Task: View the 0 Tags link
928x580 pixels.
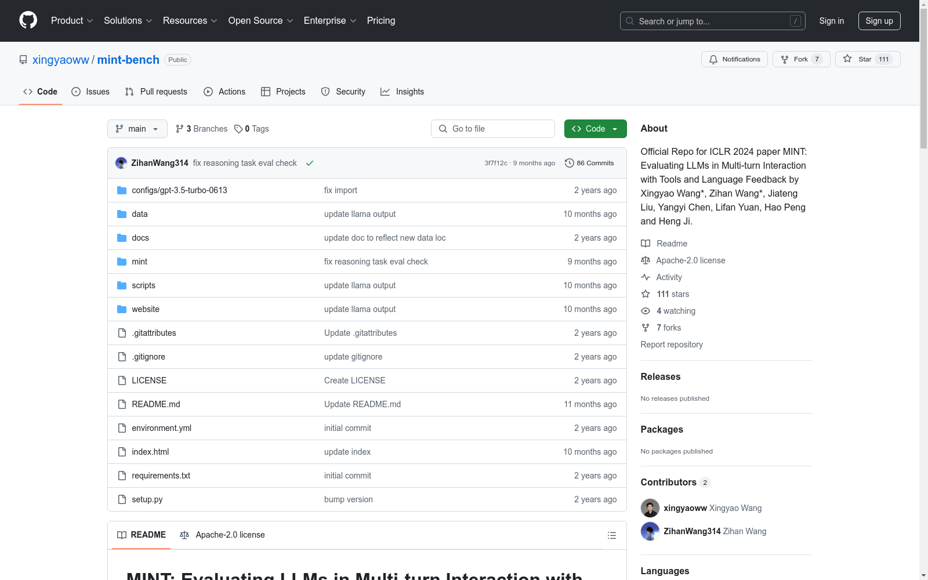Action: click(252, 129)
